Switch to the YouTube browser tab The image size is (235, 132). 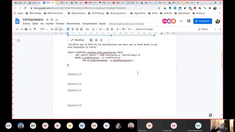pyautogui.click(x=90, y=3)
